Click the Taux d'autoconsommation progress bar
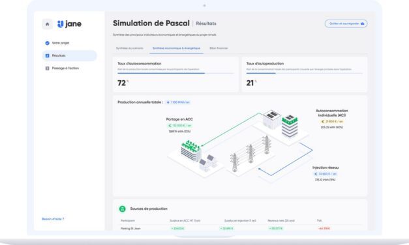The height and width of the screenshot is (245, 409). click(x=175, y=73)
